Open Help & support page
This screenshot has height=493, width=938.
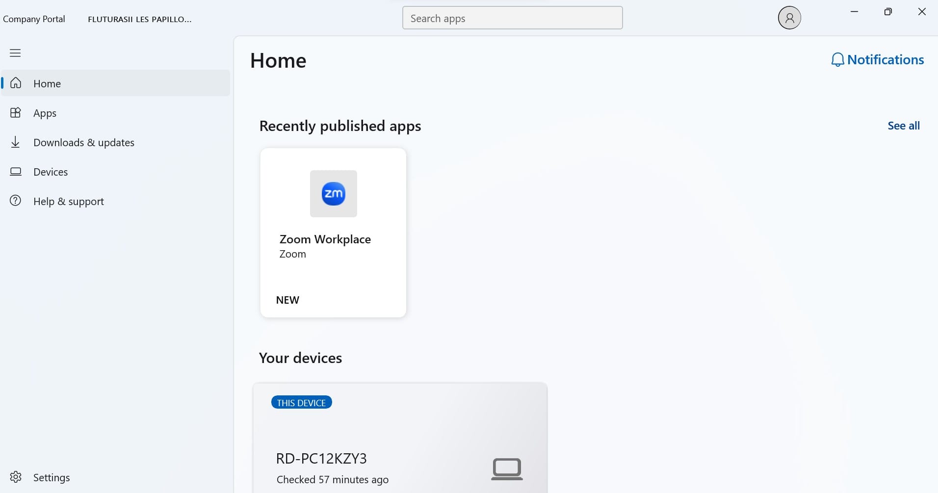coord(116,201)
